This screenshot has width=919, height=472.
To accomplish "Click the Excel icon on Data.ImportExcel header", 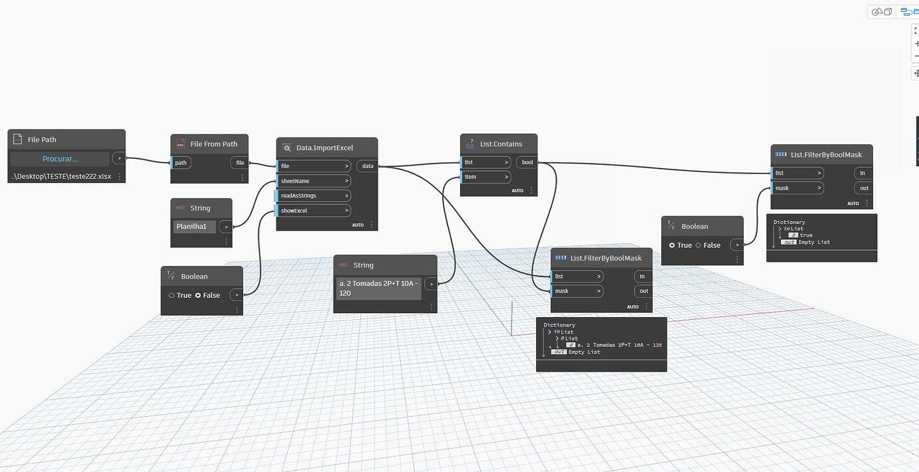I will tap(286, 148).
